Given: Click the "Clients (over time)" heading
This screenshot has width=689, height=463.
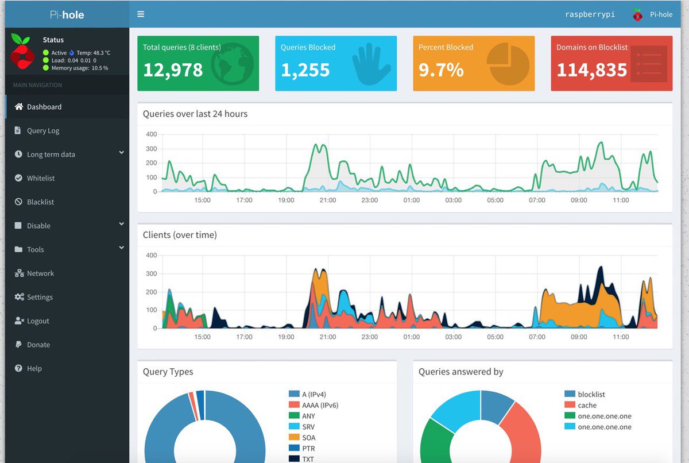Looking at the screenshot, I should [x=180, y=234].
